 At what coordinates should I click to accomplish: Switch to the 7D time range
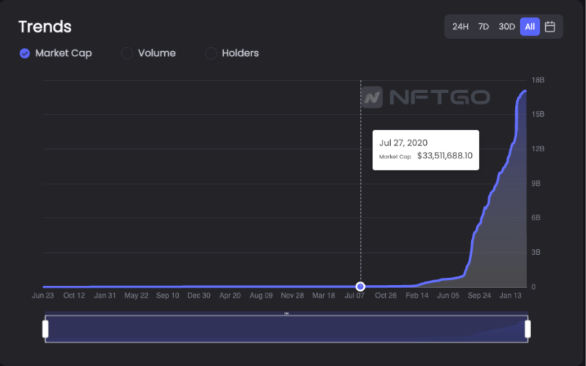tap(483, 27)
